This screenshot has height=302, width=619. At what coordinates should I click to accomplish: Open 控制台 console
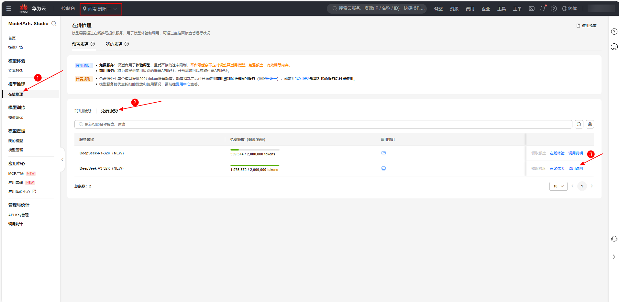[x=68, y=9]
